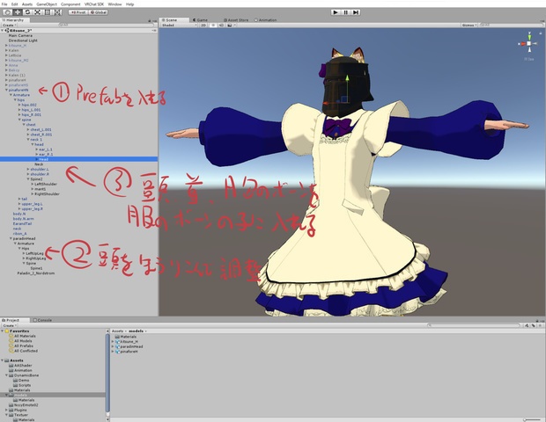546x422 pixels.
Task: Select the paradinHead asset in models folder
Action: pos(129,346)
